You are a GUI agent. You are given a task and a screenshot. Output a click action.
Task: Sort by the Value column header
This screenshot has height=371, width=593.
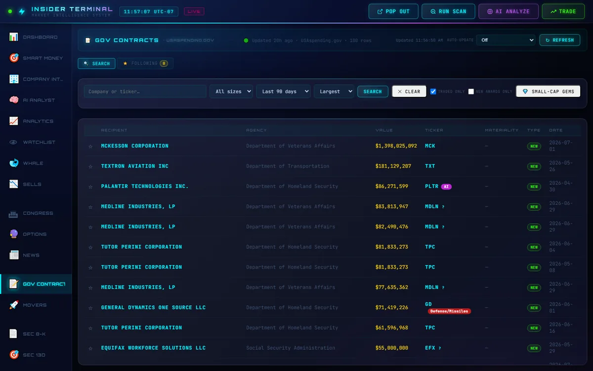pos(384,130)
